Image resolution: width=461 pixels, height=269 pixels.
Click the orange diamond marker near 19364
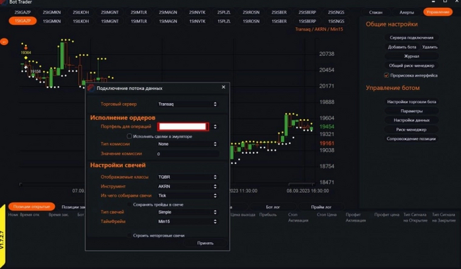[x=26, y=47]
